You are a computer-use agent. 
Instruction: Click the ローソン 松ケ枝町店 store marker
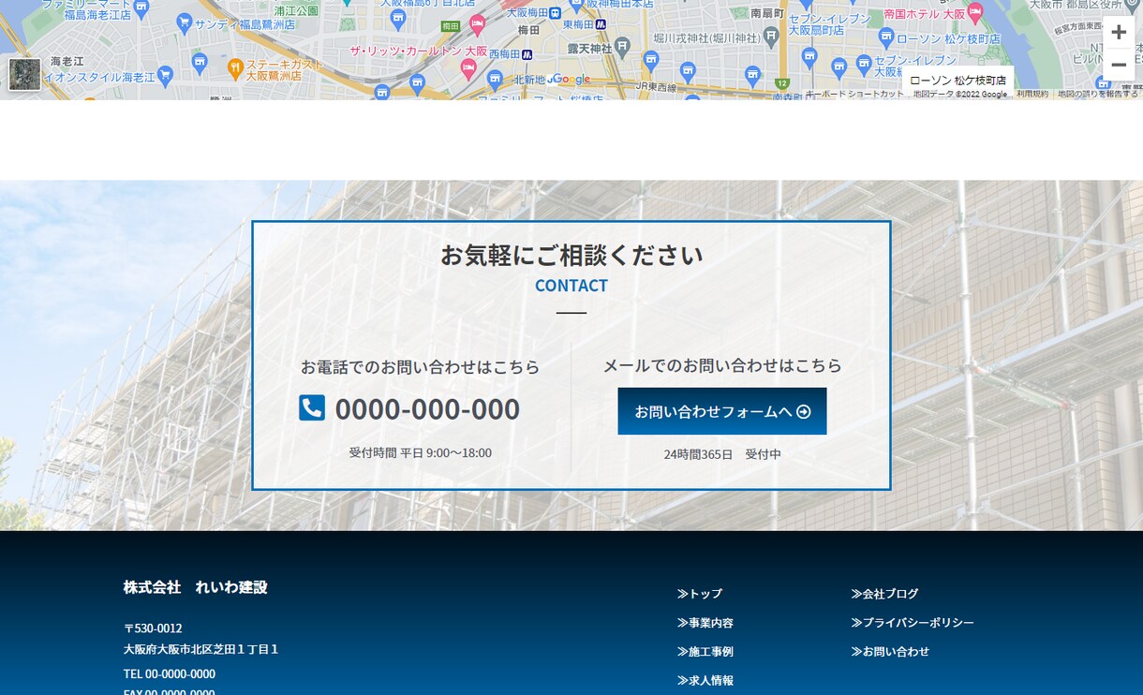(x=886, y=38)
